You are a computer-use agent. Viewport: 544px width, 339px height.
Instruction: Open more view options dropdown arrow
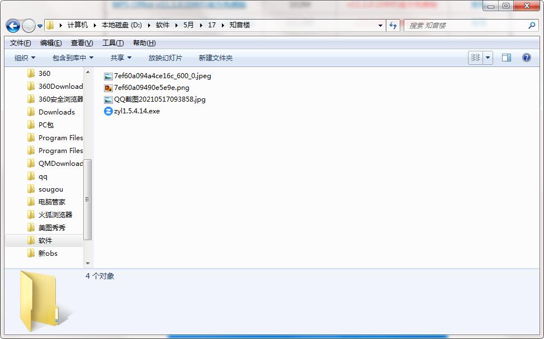488,58
